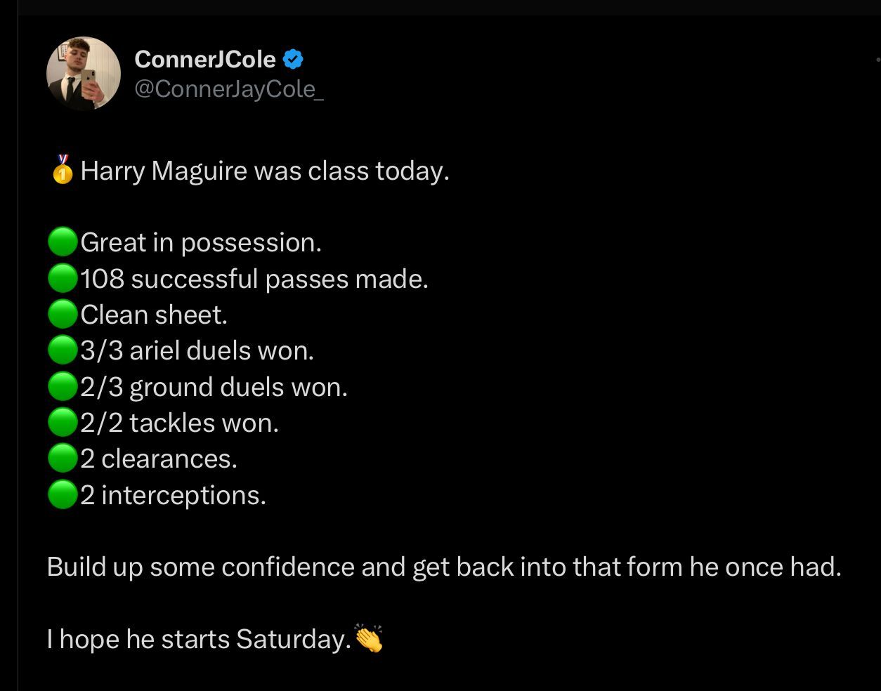
Task: Click green circle beside Clean sheet
Action: click(x=63, y=315)
